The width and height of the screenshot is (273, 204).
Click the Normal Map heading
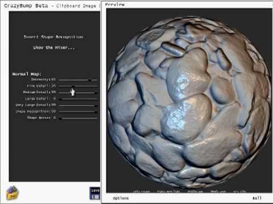27,74
